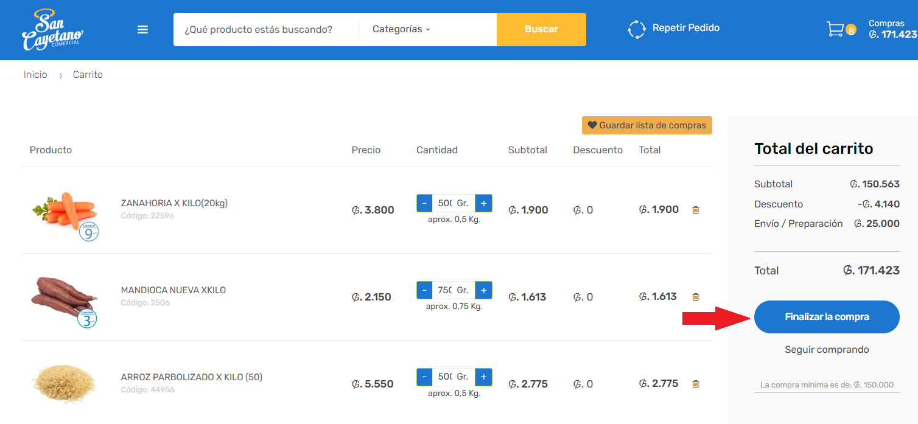Viewport: 918px width, 424px height.
Task: Decrease Zanahoria quantity with minus button
Action: [x=424, y=203]
